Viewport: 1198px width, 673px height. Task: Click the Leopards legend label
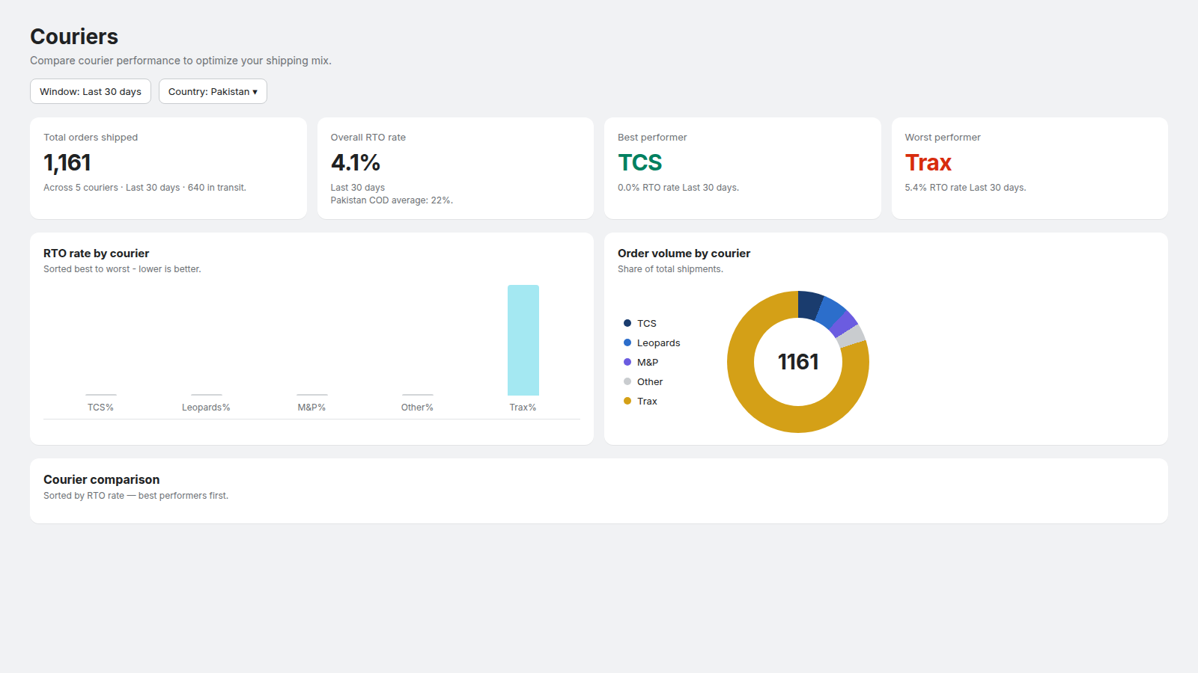(x=659, y=342)
